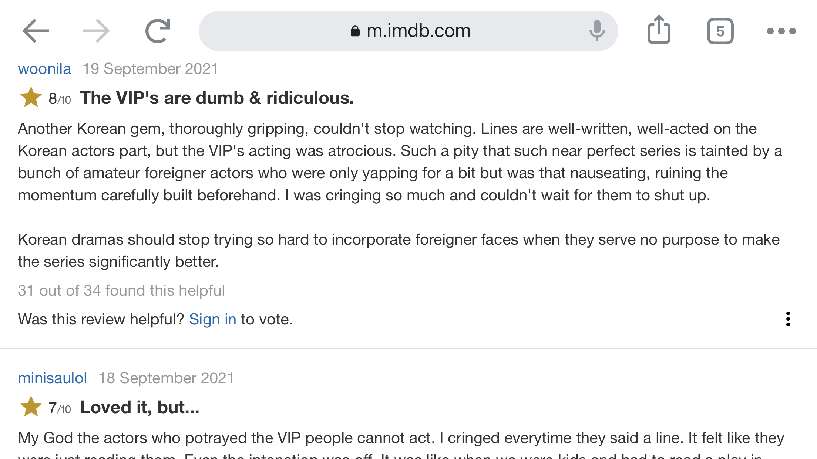Screen dimensions: 817x459
Task: Open woonila review's vertical dots options
Action: [x=788, y=319]
